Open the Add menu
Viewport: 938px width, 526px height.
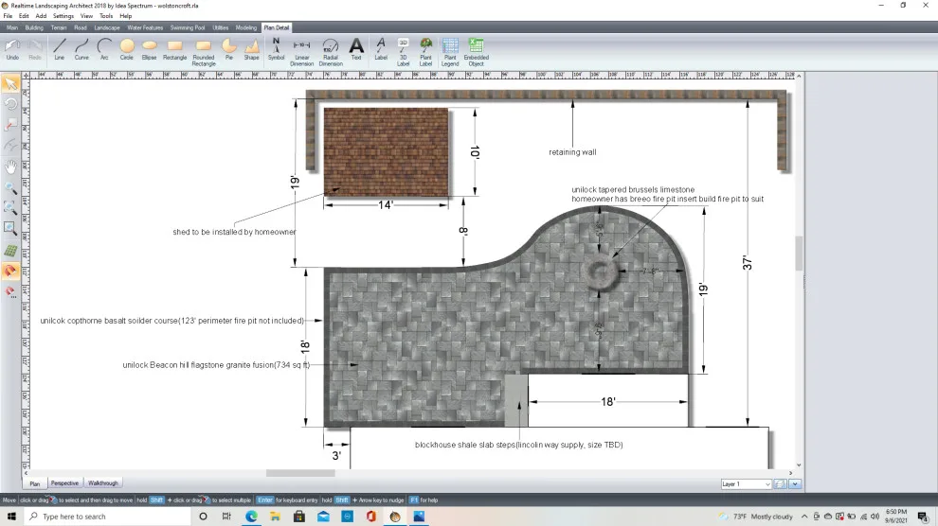pos(41,16)
